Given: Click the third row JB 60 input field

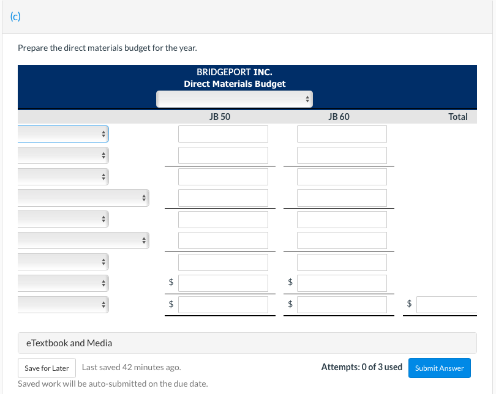Looking at the screenshot, I should point(342,177).
